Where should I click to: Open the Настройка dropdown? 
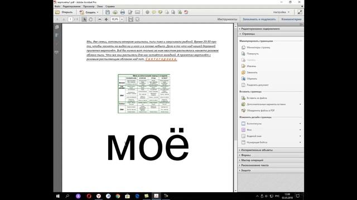click(x=281, y=12)
